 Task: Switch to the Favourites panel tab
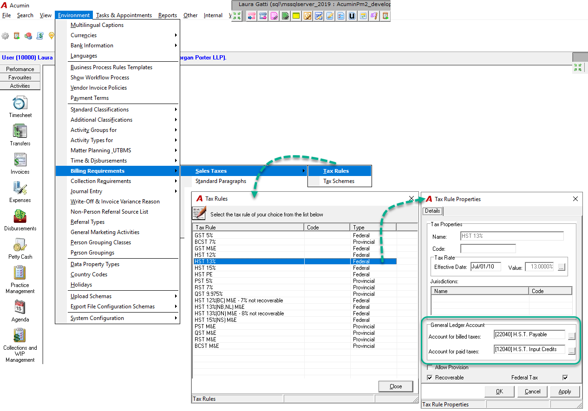click(x=20, y=78)
